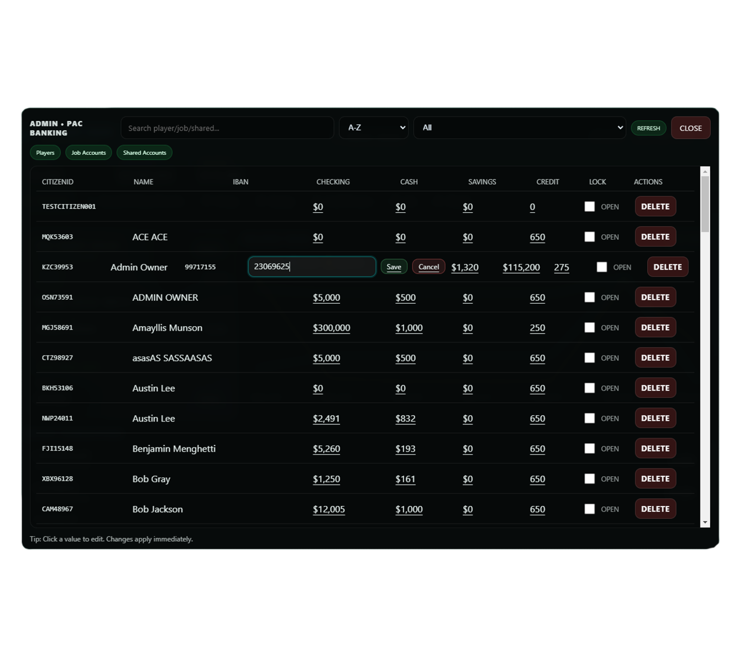Toggle lock checkbox for asasAS SASSAASAS

(589, 358)
